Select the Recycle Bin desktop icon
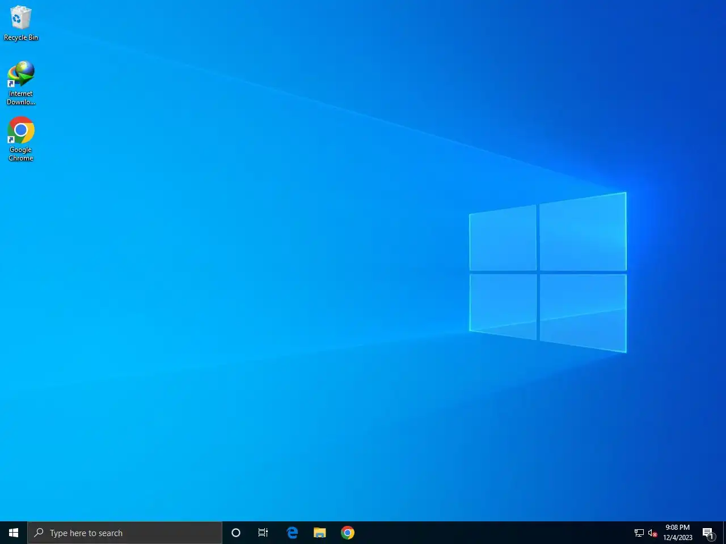The height and width of the screenshot is (544, 726). (21, 24)
